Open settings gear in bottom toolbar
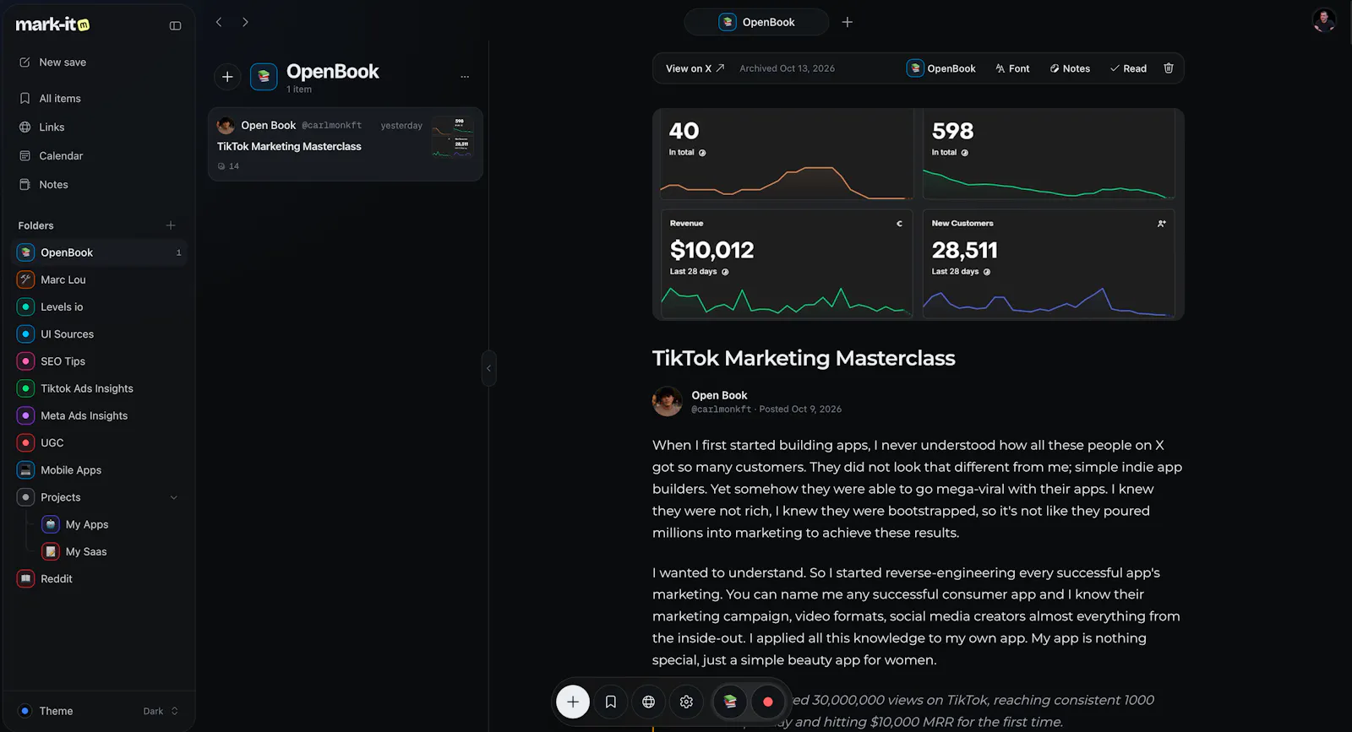Image resolution: width=1352 pixels, height=732 pixels. (686, 702)
